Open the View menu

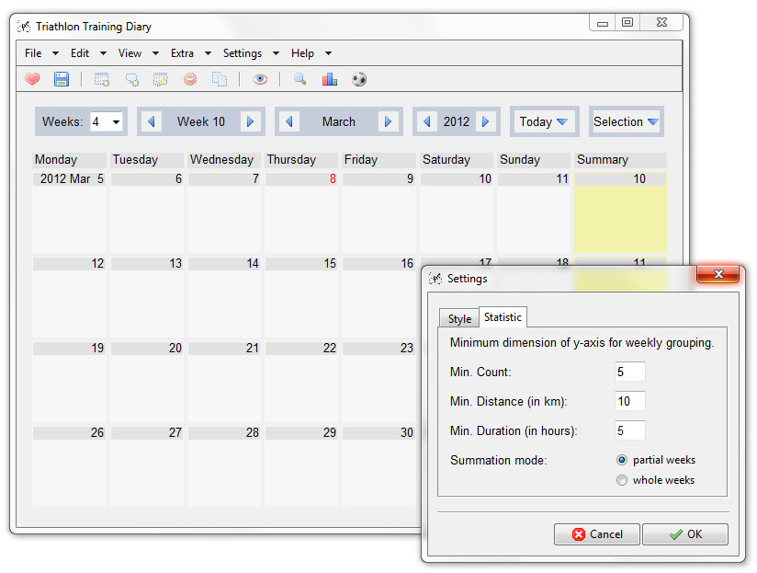click(130, 53)
